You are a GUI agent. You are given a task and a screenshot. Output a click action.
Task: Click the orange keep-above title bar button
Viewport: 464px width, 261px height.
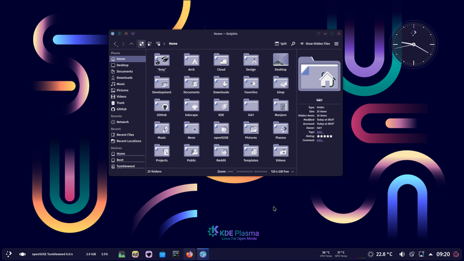click(x=126, y=34)
